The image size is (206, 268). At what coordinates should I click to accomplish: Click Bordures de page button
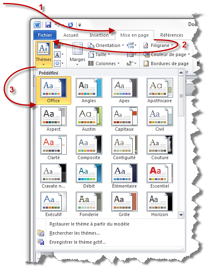(166, 63)
